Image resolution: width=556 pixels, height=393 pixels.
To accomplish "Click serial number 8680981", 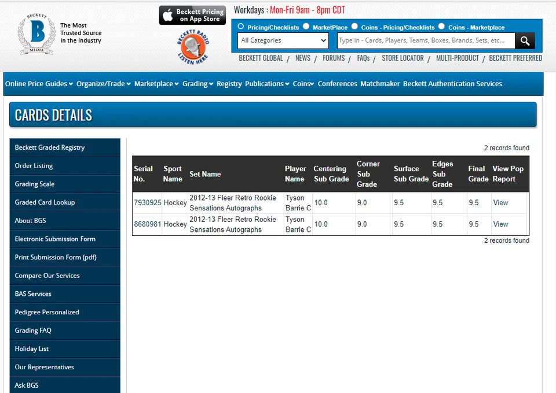I will (x=148, y=224).
